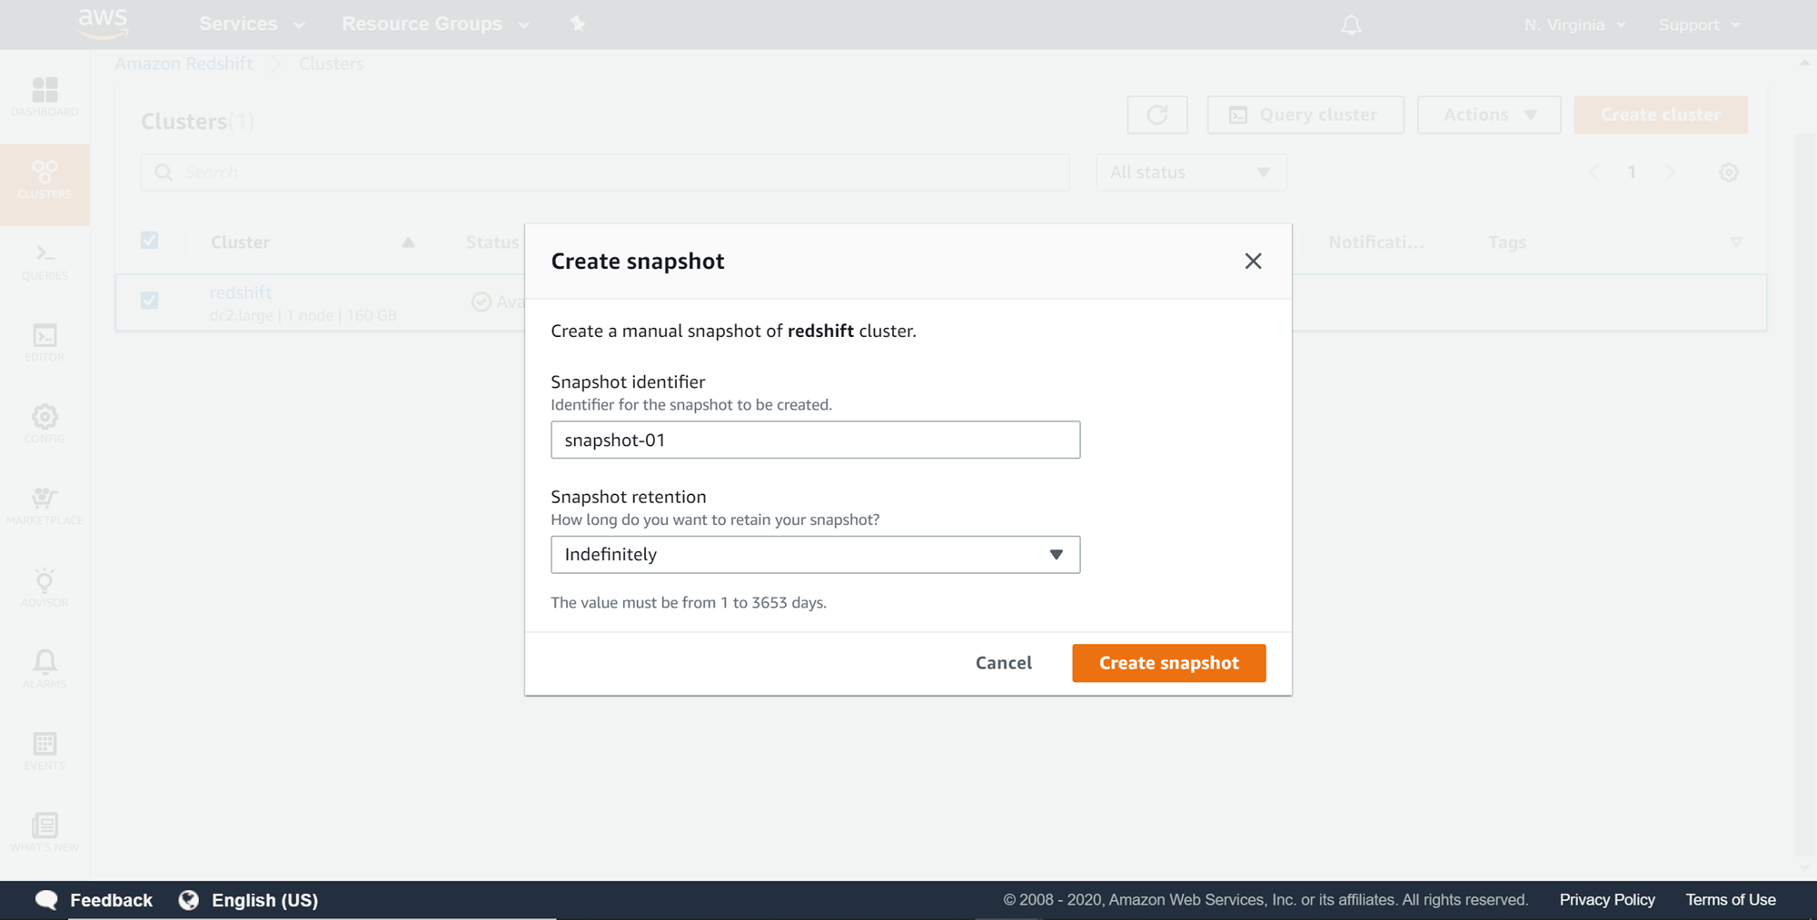This screenshot has width=1817, height=920.
Task: Expand the N. Virginia region selector
Action: click(x=1574, y=25)
